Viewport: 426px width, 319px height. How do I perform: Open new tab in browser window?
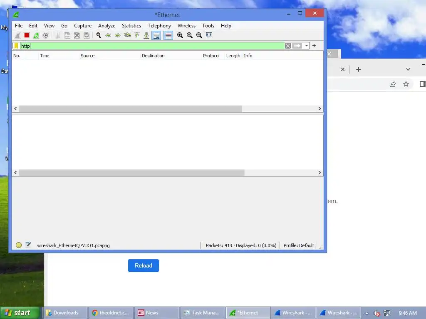tap(359, 69)
